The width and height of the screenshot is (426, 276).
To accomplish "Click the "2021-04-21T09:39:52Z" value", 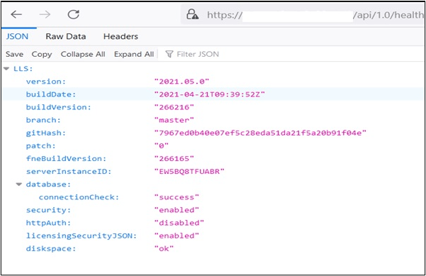I will pyautogui.click(x=210, y=94).
